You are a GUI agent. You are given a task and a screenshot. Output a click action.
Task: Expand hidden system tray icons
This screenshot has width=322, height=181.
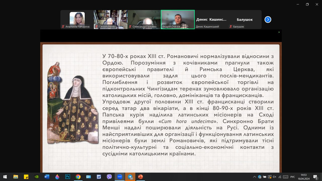coord(255,177)
